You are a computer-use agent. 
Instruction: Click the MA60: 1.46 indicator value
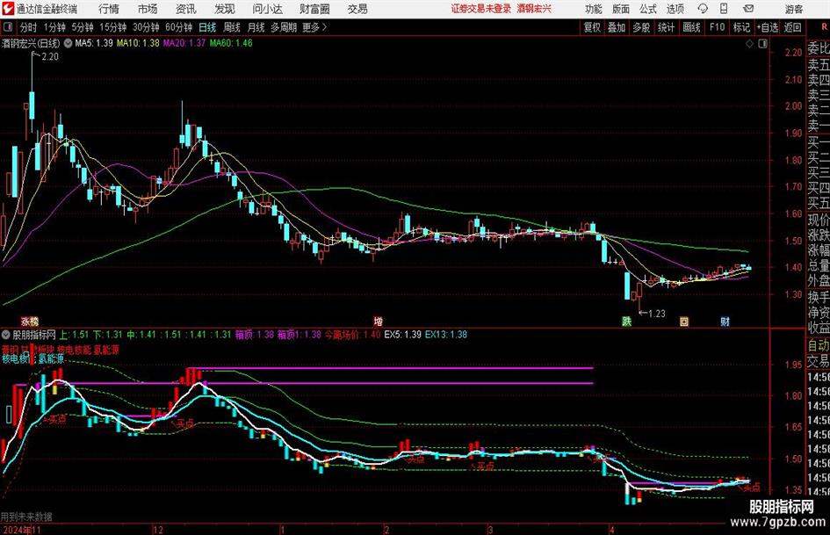pyautogui.click(x=231, y=43)
